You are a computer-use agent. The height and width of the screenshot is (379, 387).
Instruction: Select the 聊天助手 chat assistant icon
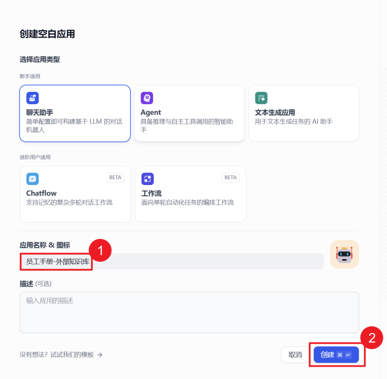[32, 98]
